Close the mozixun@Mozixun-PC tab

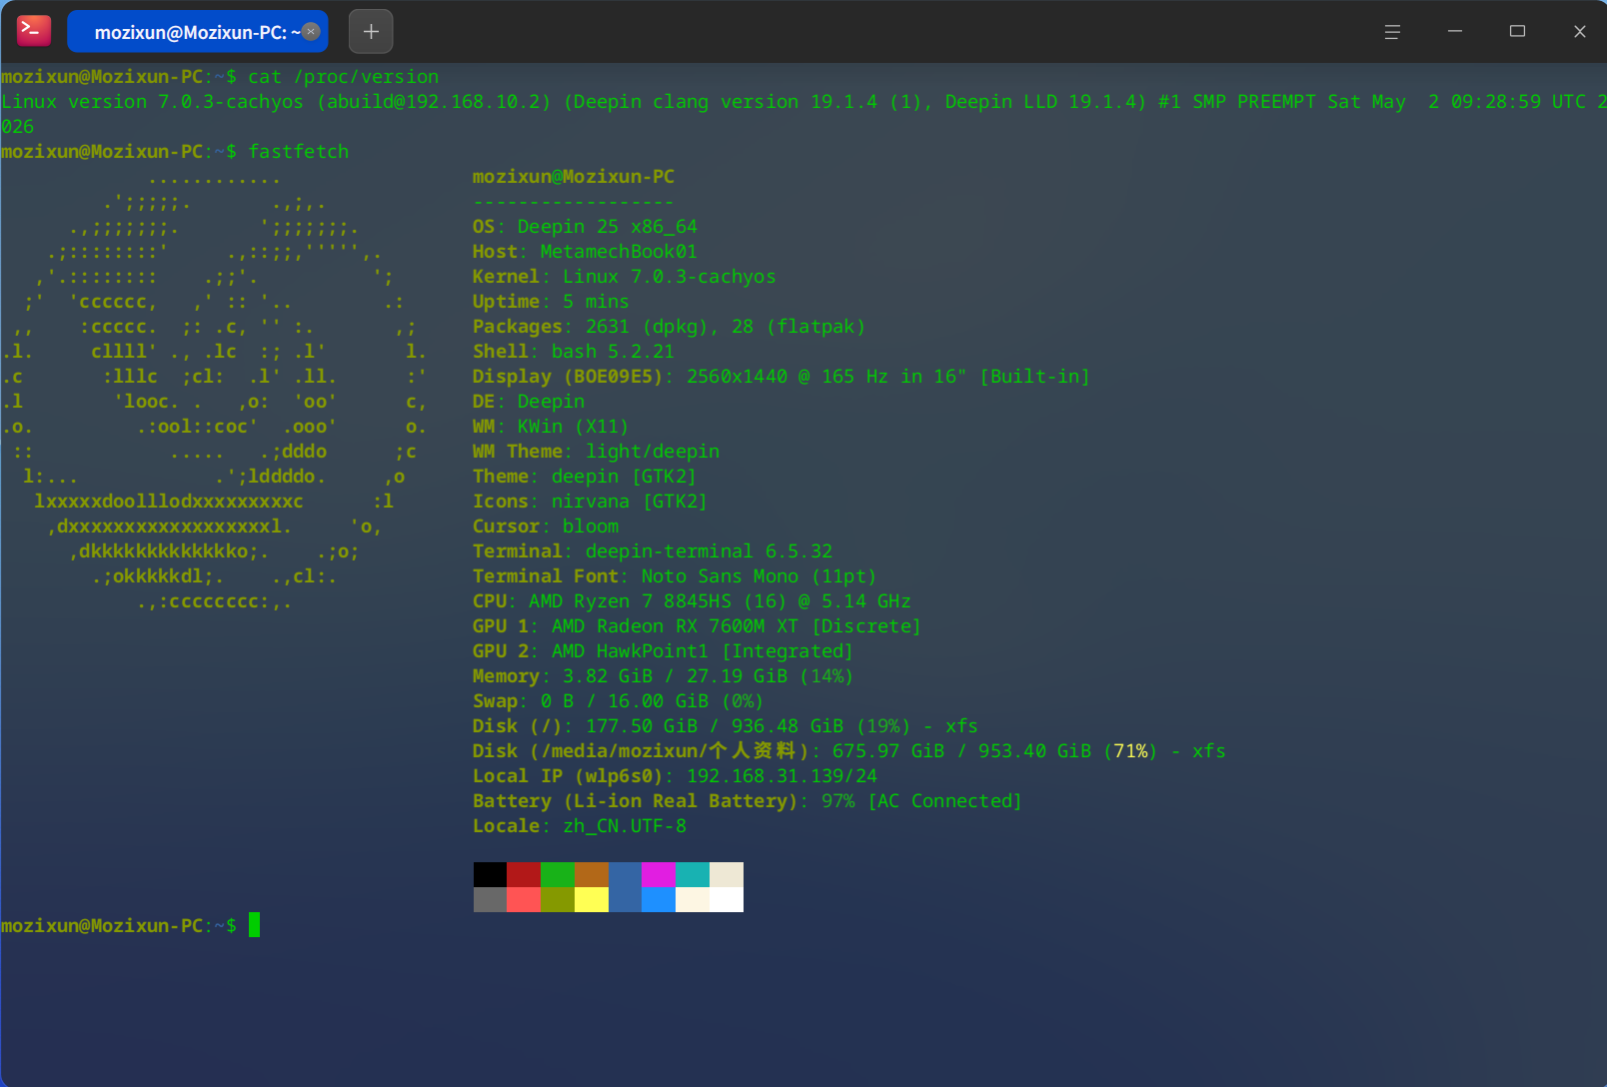pyautogui.click(x=311, y=31)
